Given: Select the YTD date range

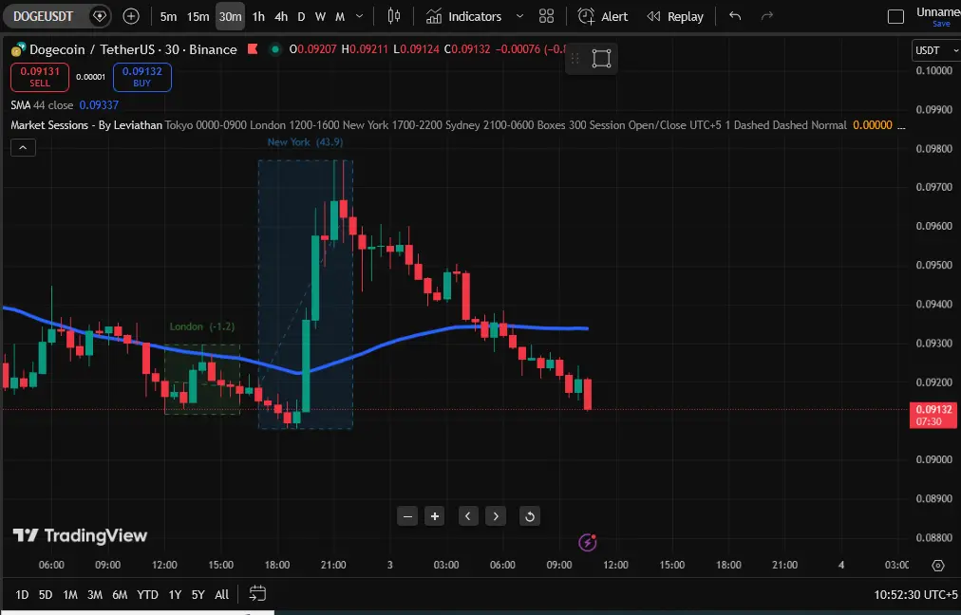Looking at the screenshot, I should click(x=148, y=595).
